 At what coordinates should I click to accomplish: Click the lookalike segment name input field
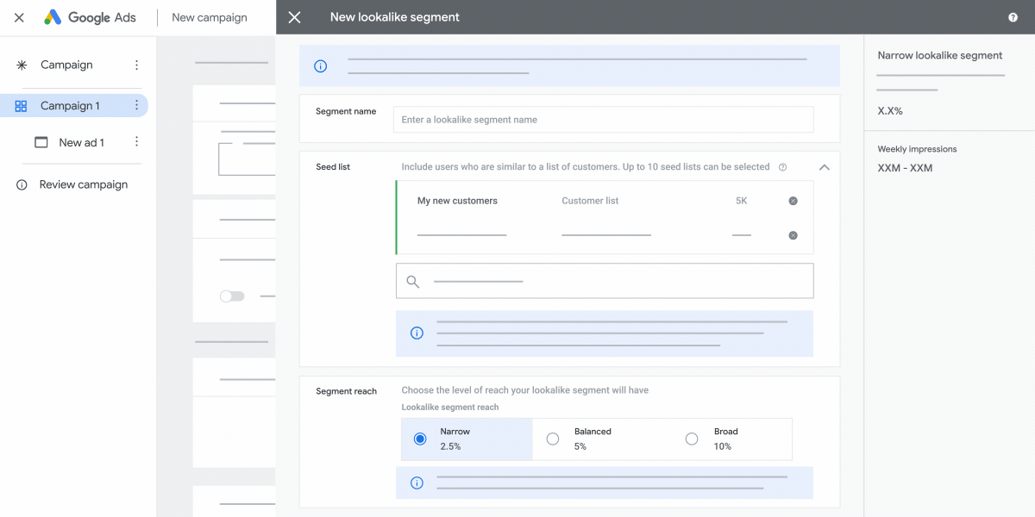click(603, 119)
